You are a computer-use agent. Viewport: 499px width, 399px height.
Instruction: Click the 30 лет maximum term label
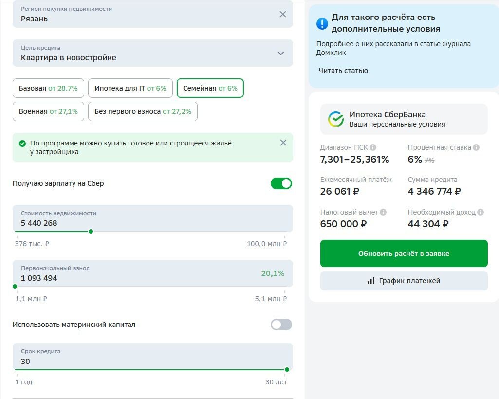(276, 382)
